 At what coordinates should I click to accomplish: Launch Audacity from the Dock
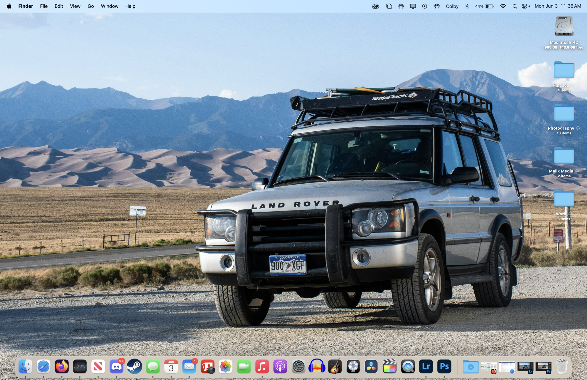(x=317, y=366)
